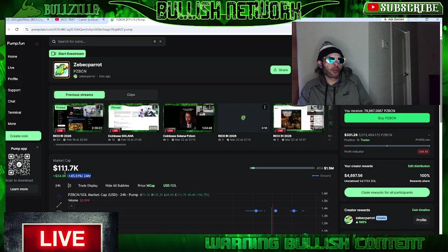Reload the page with browser refresh icon

[x=17, y=29]
